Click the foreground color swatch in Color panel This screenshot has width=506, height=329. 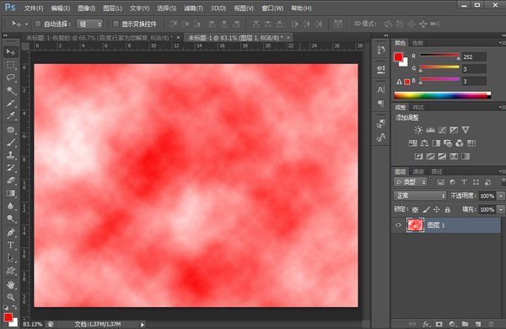[398, 57]
